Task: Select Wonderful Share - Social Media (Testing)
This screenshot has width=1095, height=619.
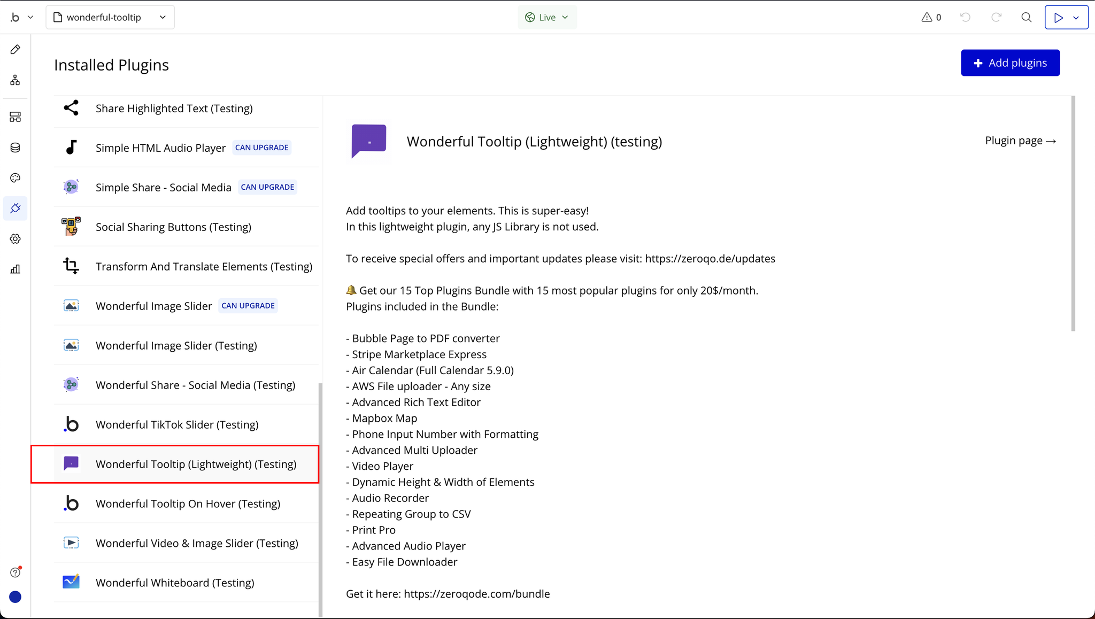Action: pos(186,385)
